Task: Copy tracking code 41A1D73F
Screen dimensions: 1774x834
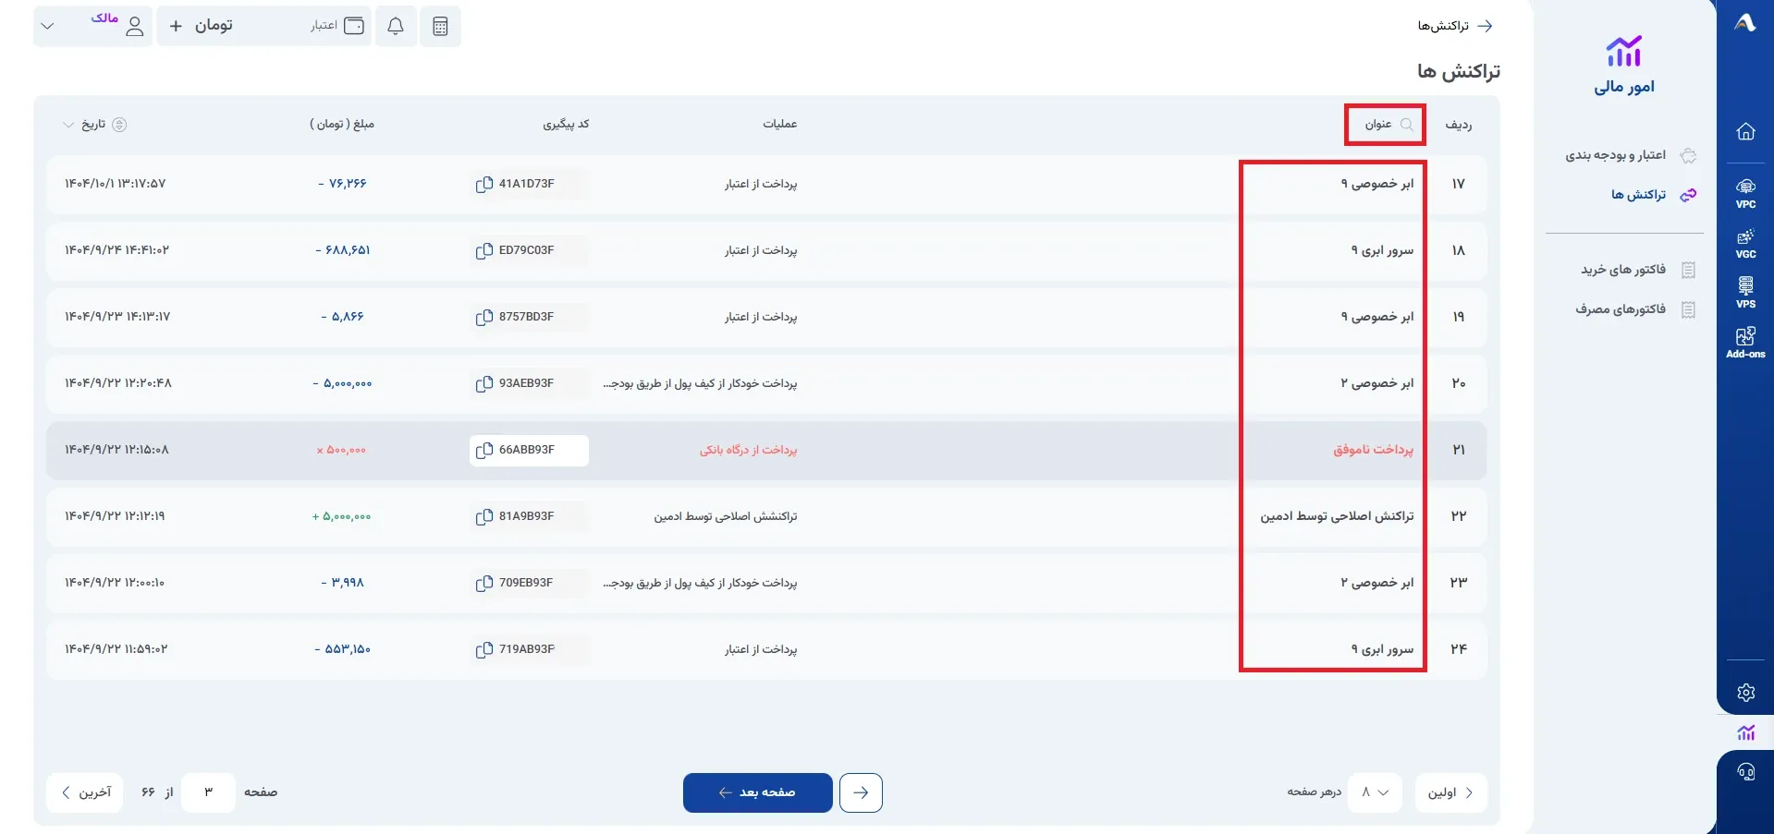Action: 483,184
